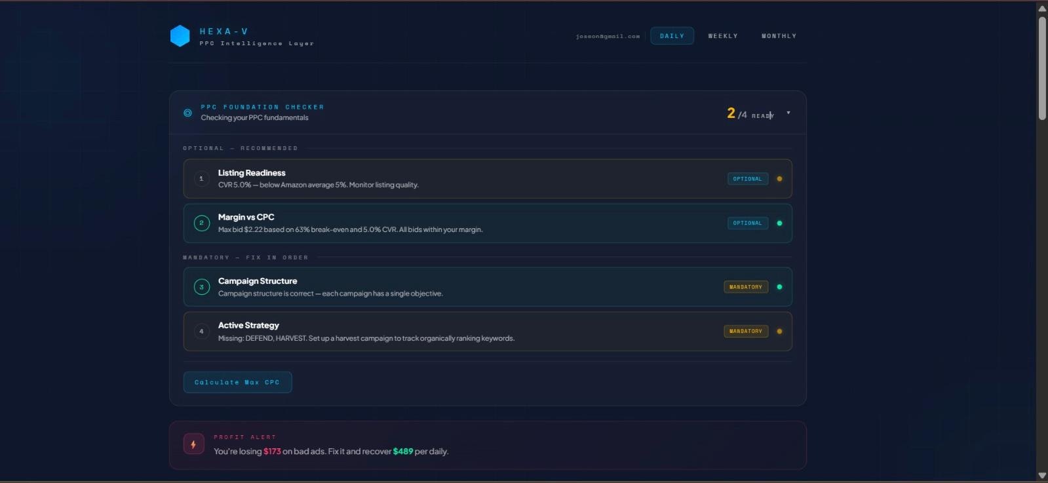Click the 'Missing: DEFEND, HARVEST' description text
The width and height of the screenshot is (1048, 483).
366,338
